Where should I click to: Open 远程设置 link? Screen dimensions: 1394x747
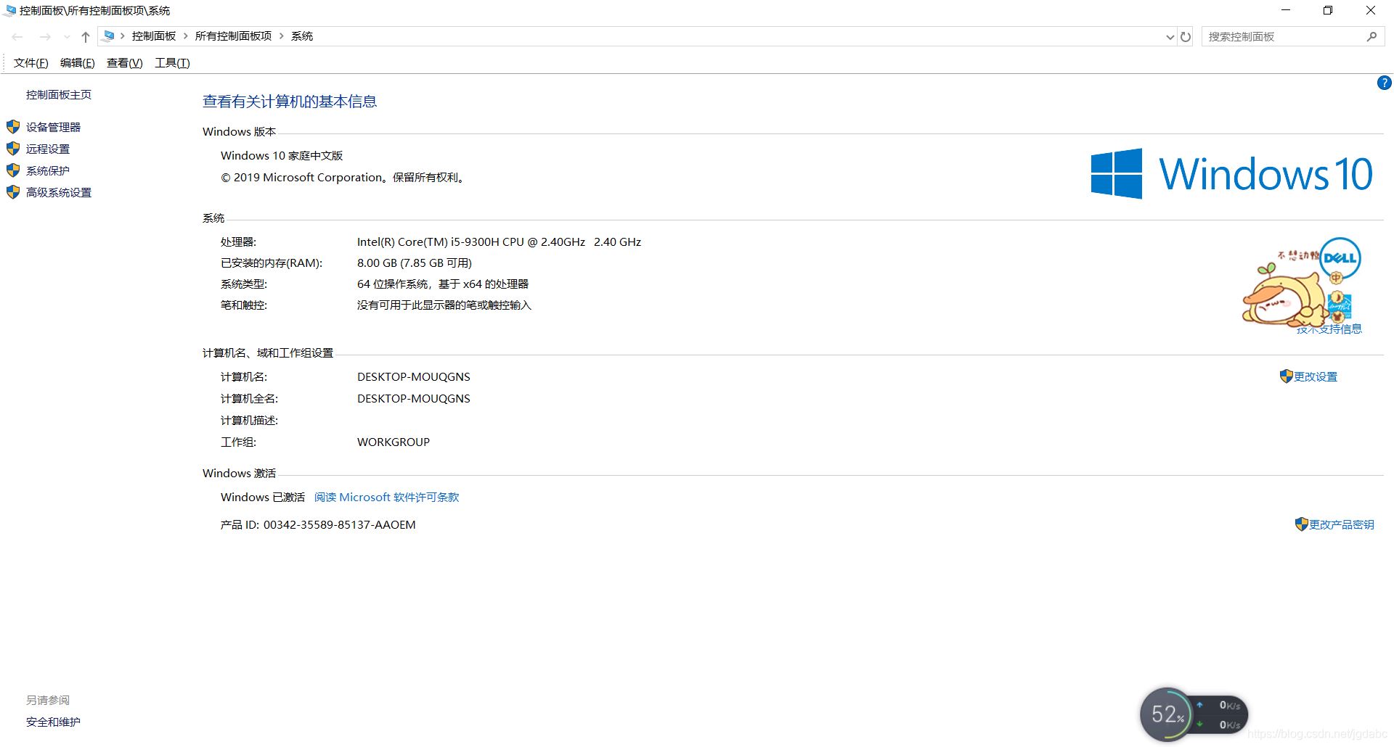(x=48, y=149)
